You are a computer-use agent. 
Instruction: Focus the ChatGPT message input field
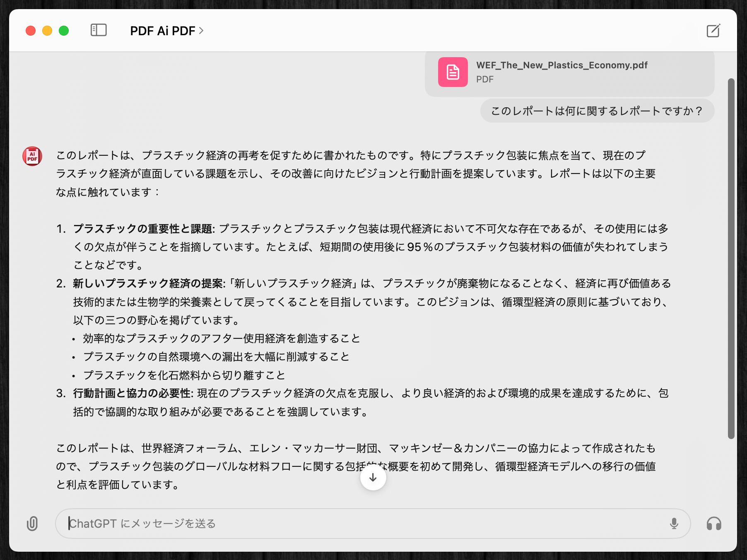tap(364, 524)
